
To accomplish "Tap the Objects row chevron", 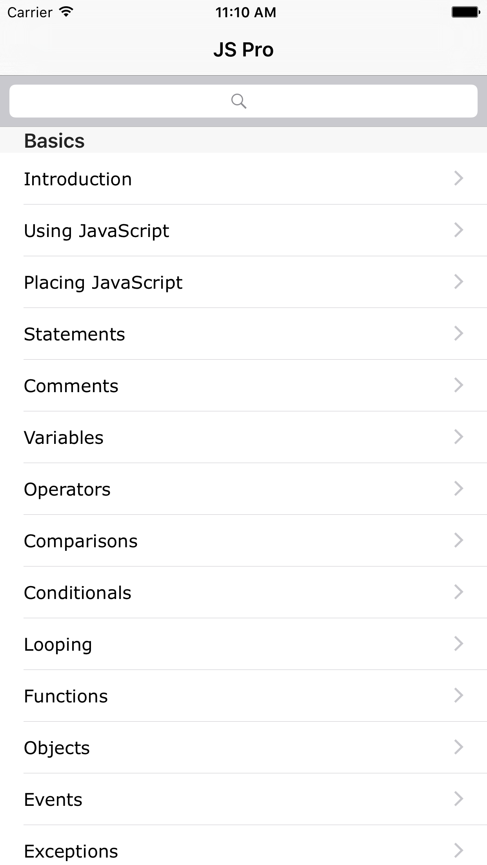I will coord(459,747).
